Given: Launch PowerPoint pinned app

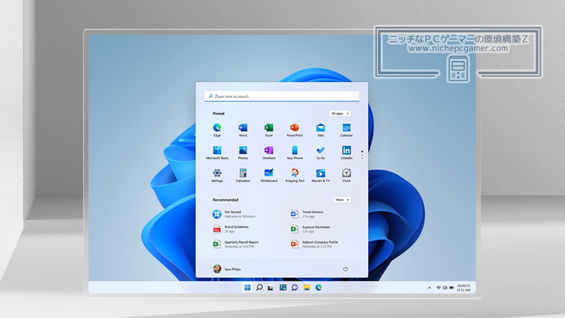Looking at the screenshot, I should point(295,130).
